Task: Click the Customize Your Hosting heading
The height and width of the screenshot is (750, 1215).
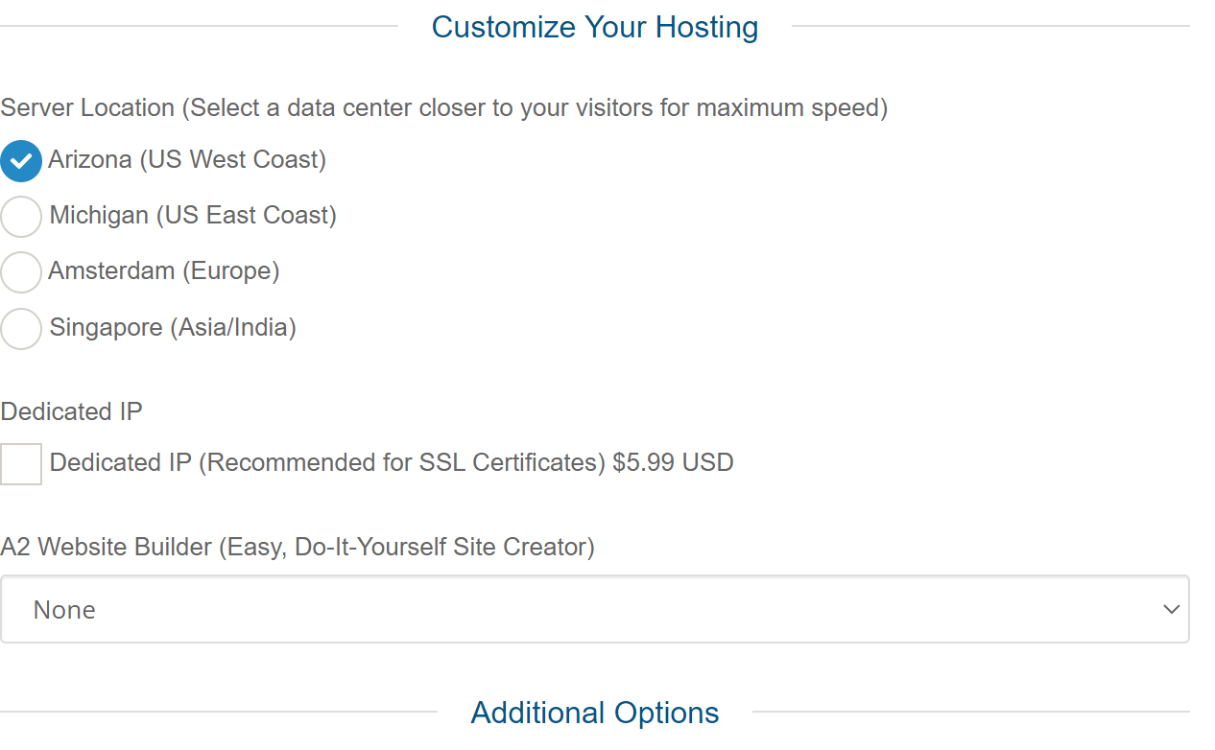Action: pos(595,27)
